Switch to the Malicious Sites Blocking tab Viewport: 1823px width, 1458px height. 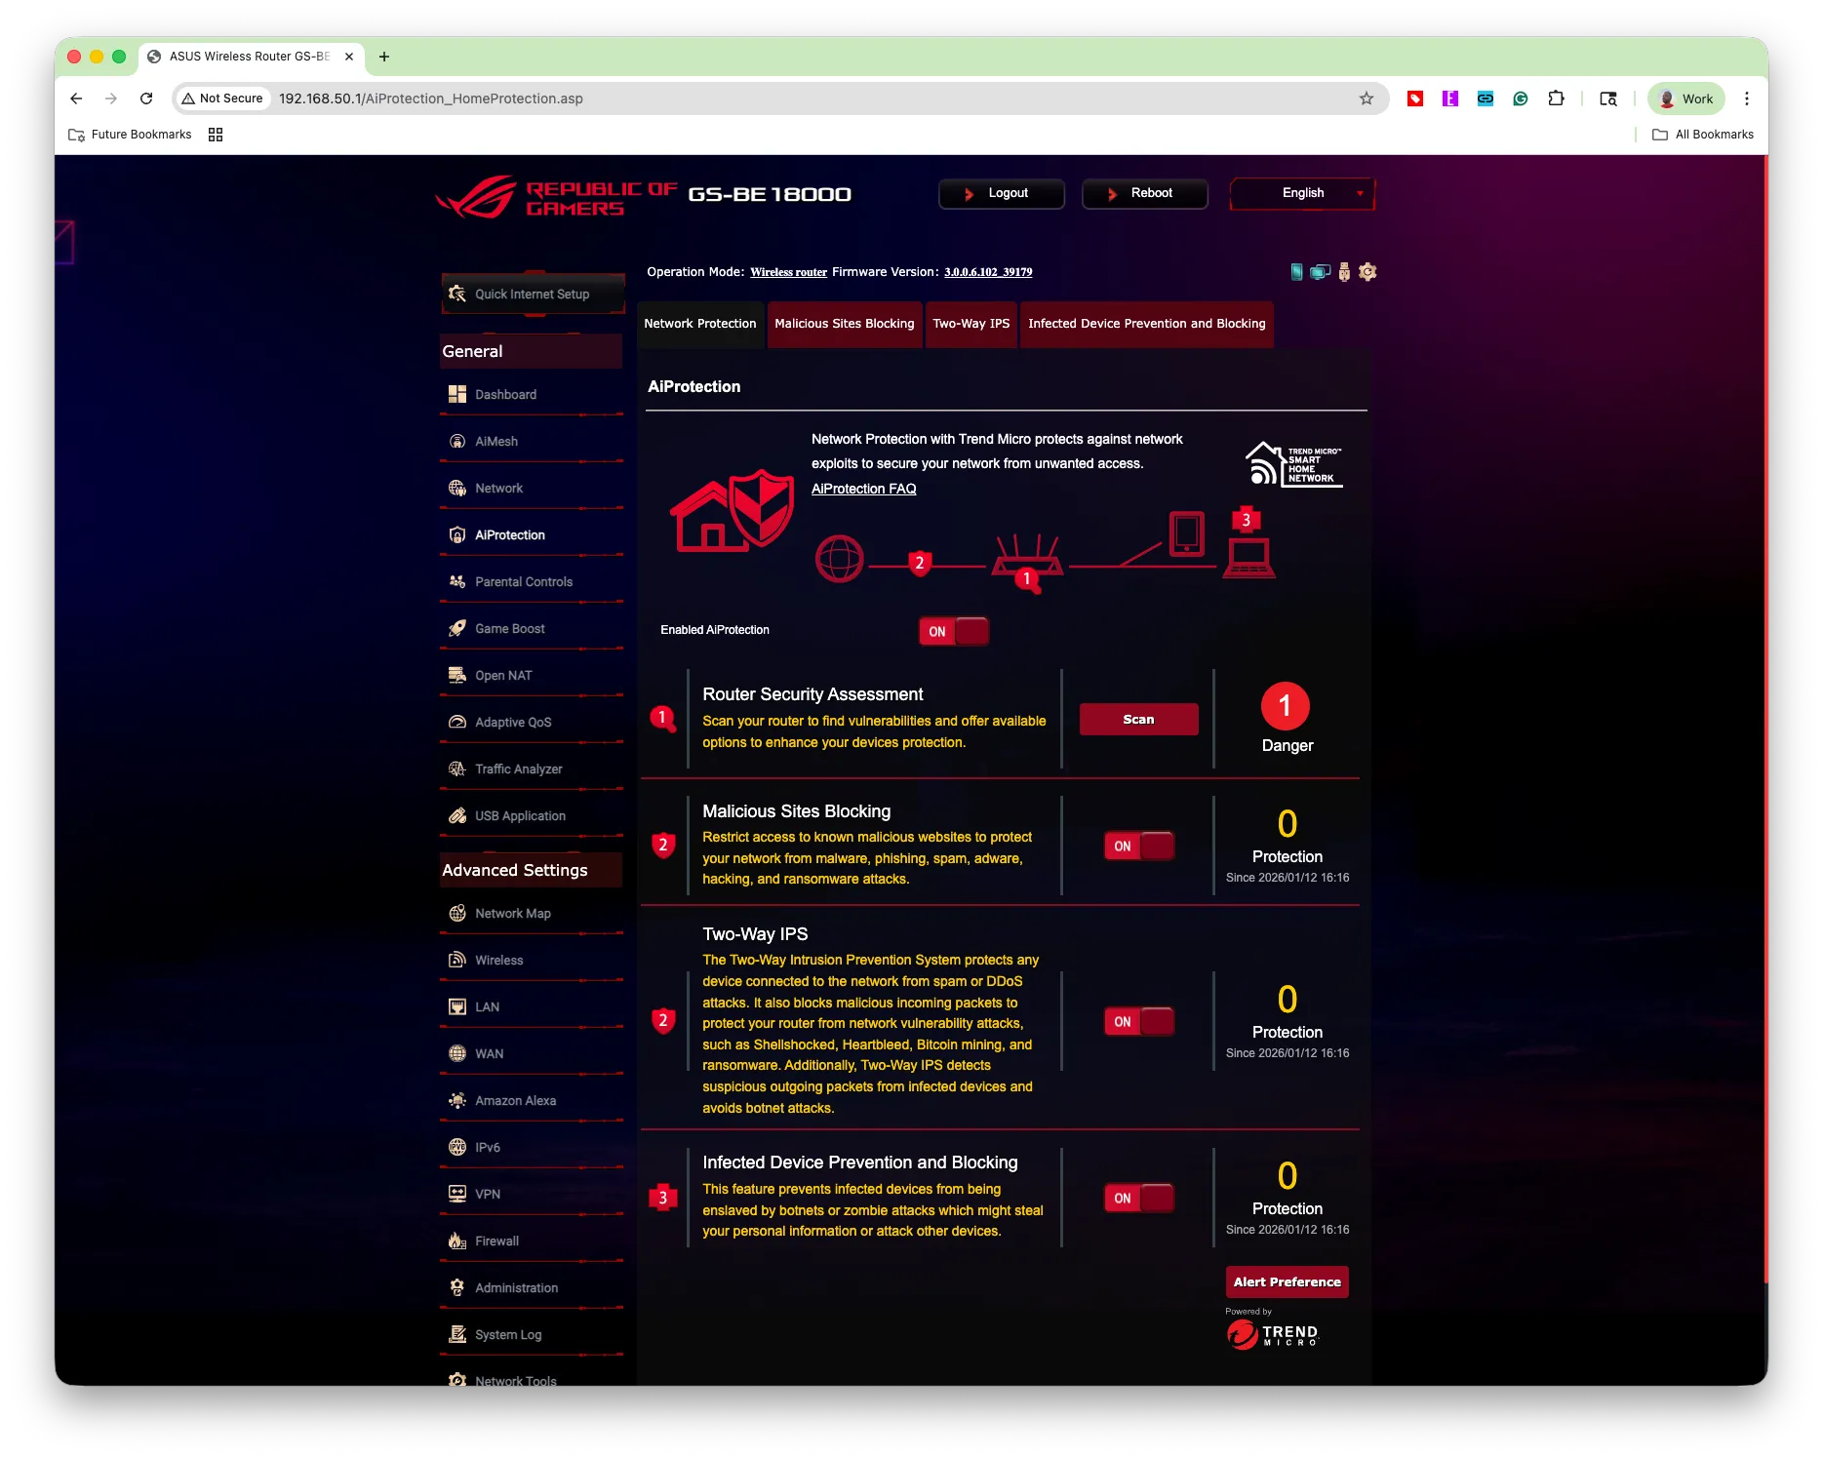(x=845, y=324)
